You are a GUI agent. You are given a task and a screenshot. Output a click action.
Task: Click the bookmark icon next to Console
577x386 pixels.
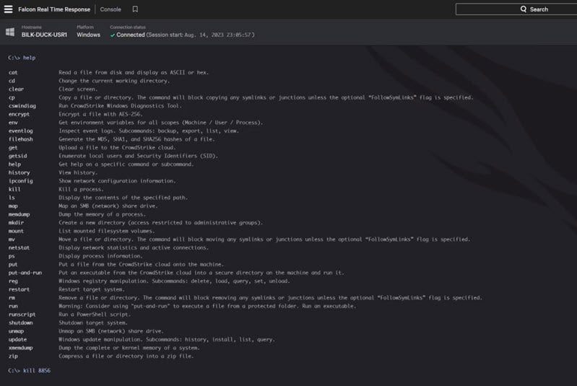135,9
